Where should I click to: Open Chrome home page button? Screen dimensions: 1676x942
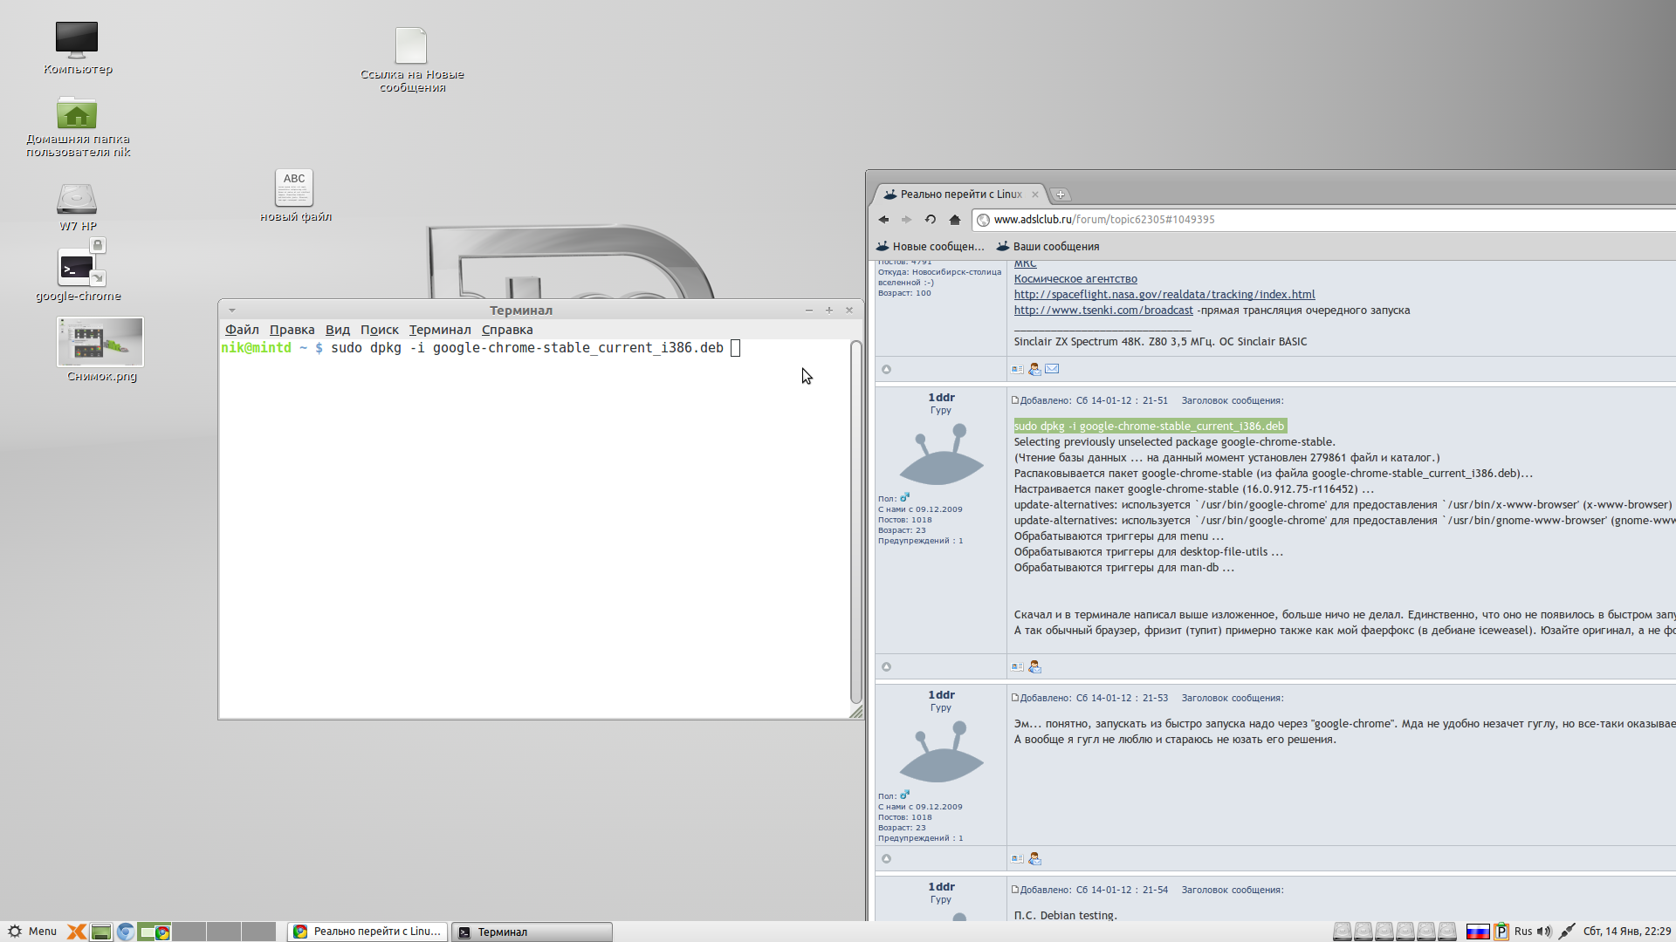955,220
